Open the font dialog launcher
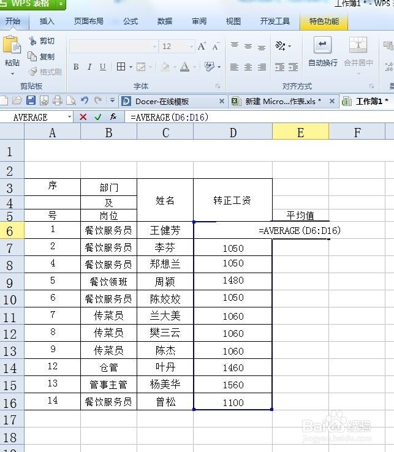Viewport: 394px width, 452px height. click(218, 86)
